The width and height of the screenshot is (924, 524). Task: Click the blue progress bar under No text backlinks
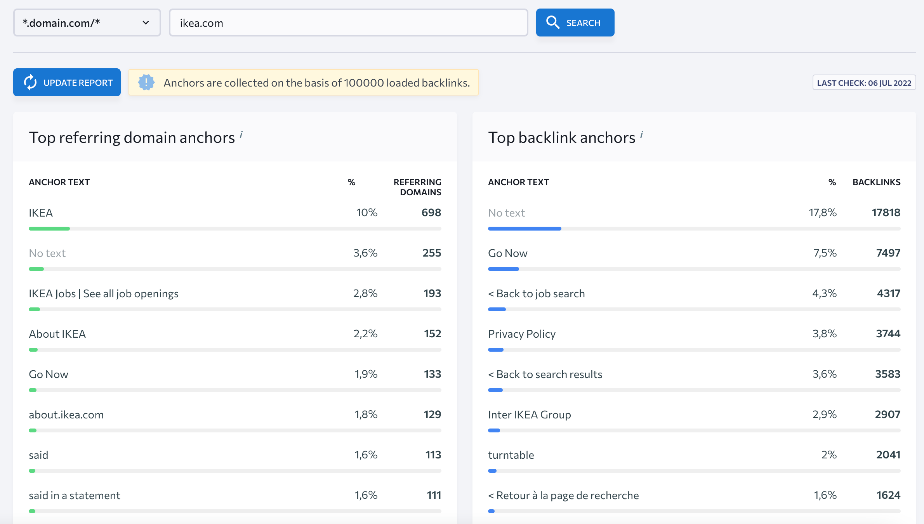525,229
